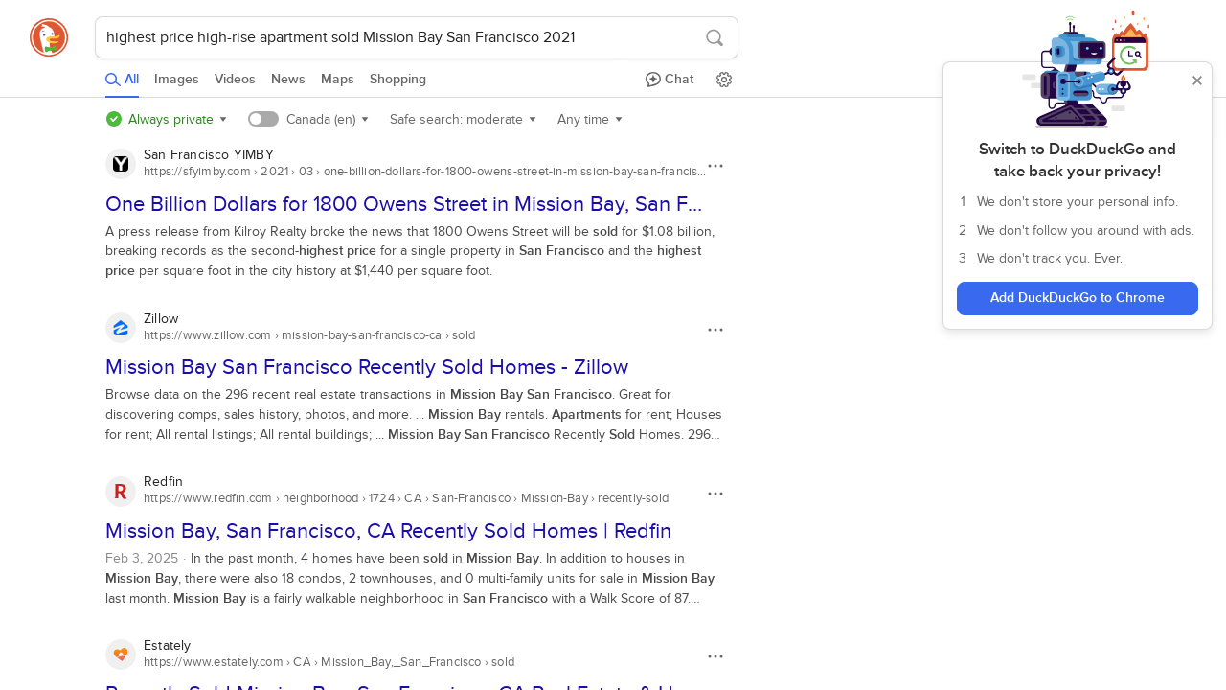
Task: Click 'Switch to DuckDuckGo' promo heading
Action: (1078, 160)
